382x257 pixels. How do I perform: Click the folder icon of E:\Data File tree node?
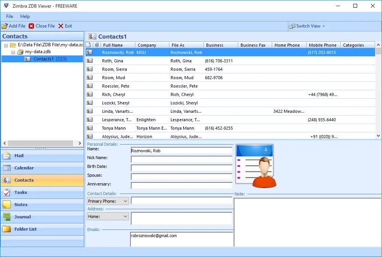click(x=13, y=45)
